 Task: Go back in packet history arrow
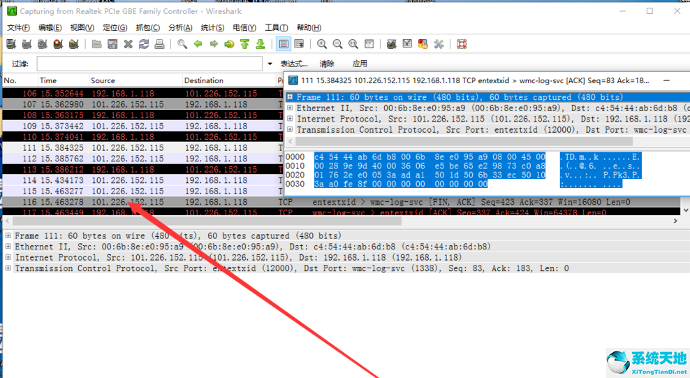[x=198, y=44]
